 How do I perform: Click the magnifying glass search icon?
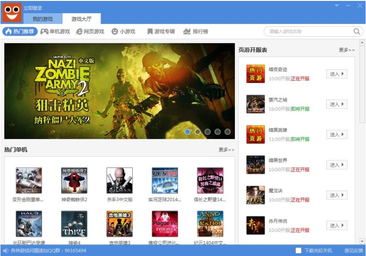tap(357, 31)
